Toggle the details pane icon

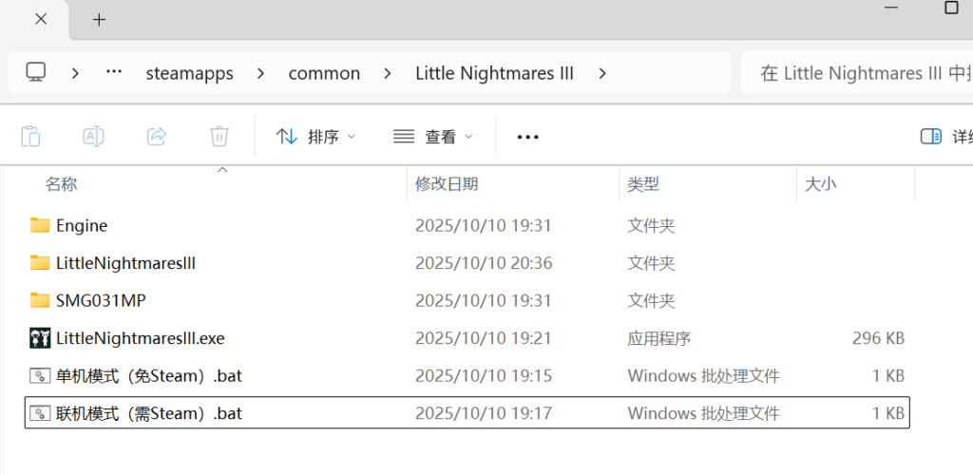click(x=931, y=137)
